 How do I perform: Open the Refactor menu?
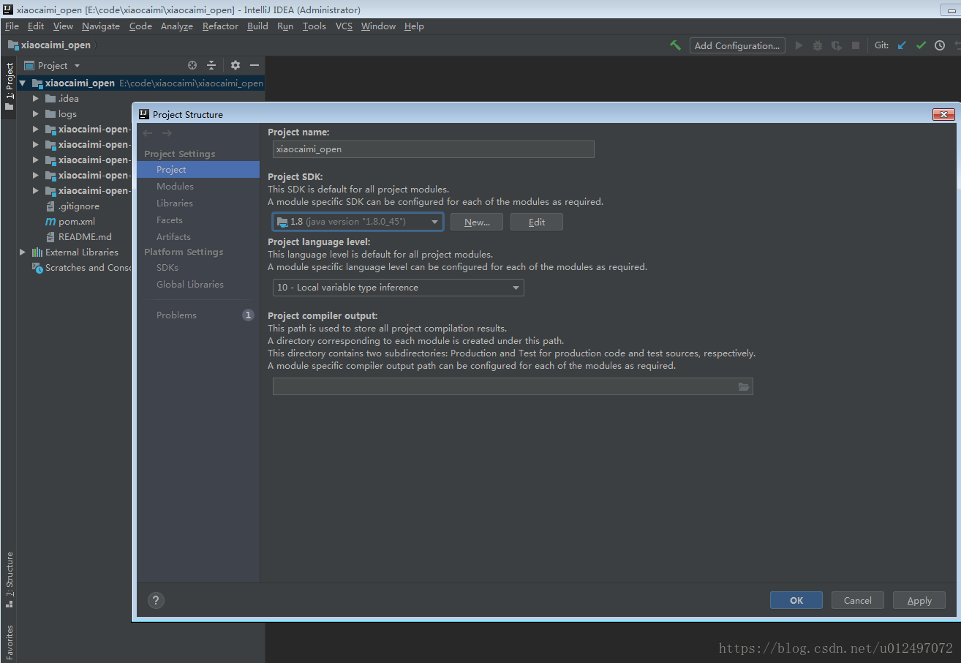pyautogui.click(x=220, y=26)
